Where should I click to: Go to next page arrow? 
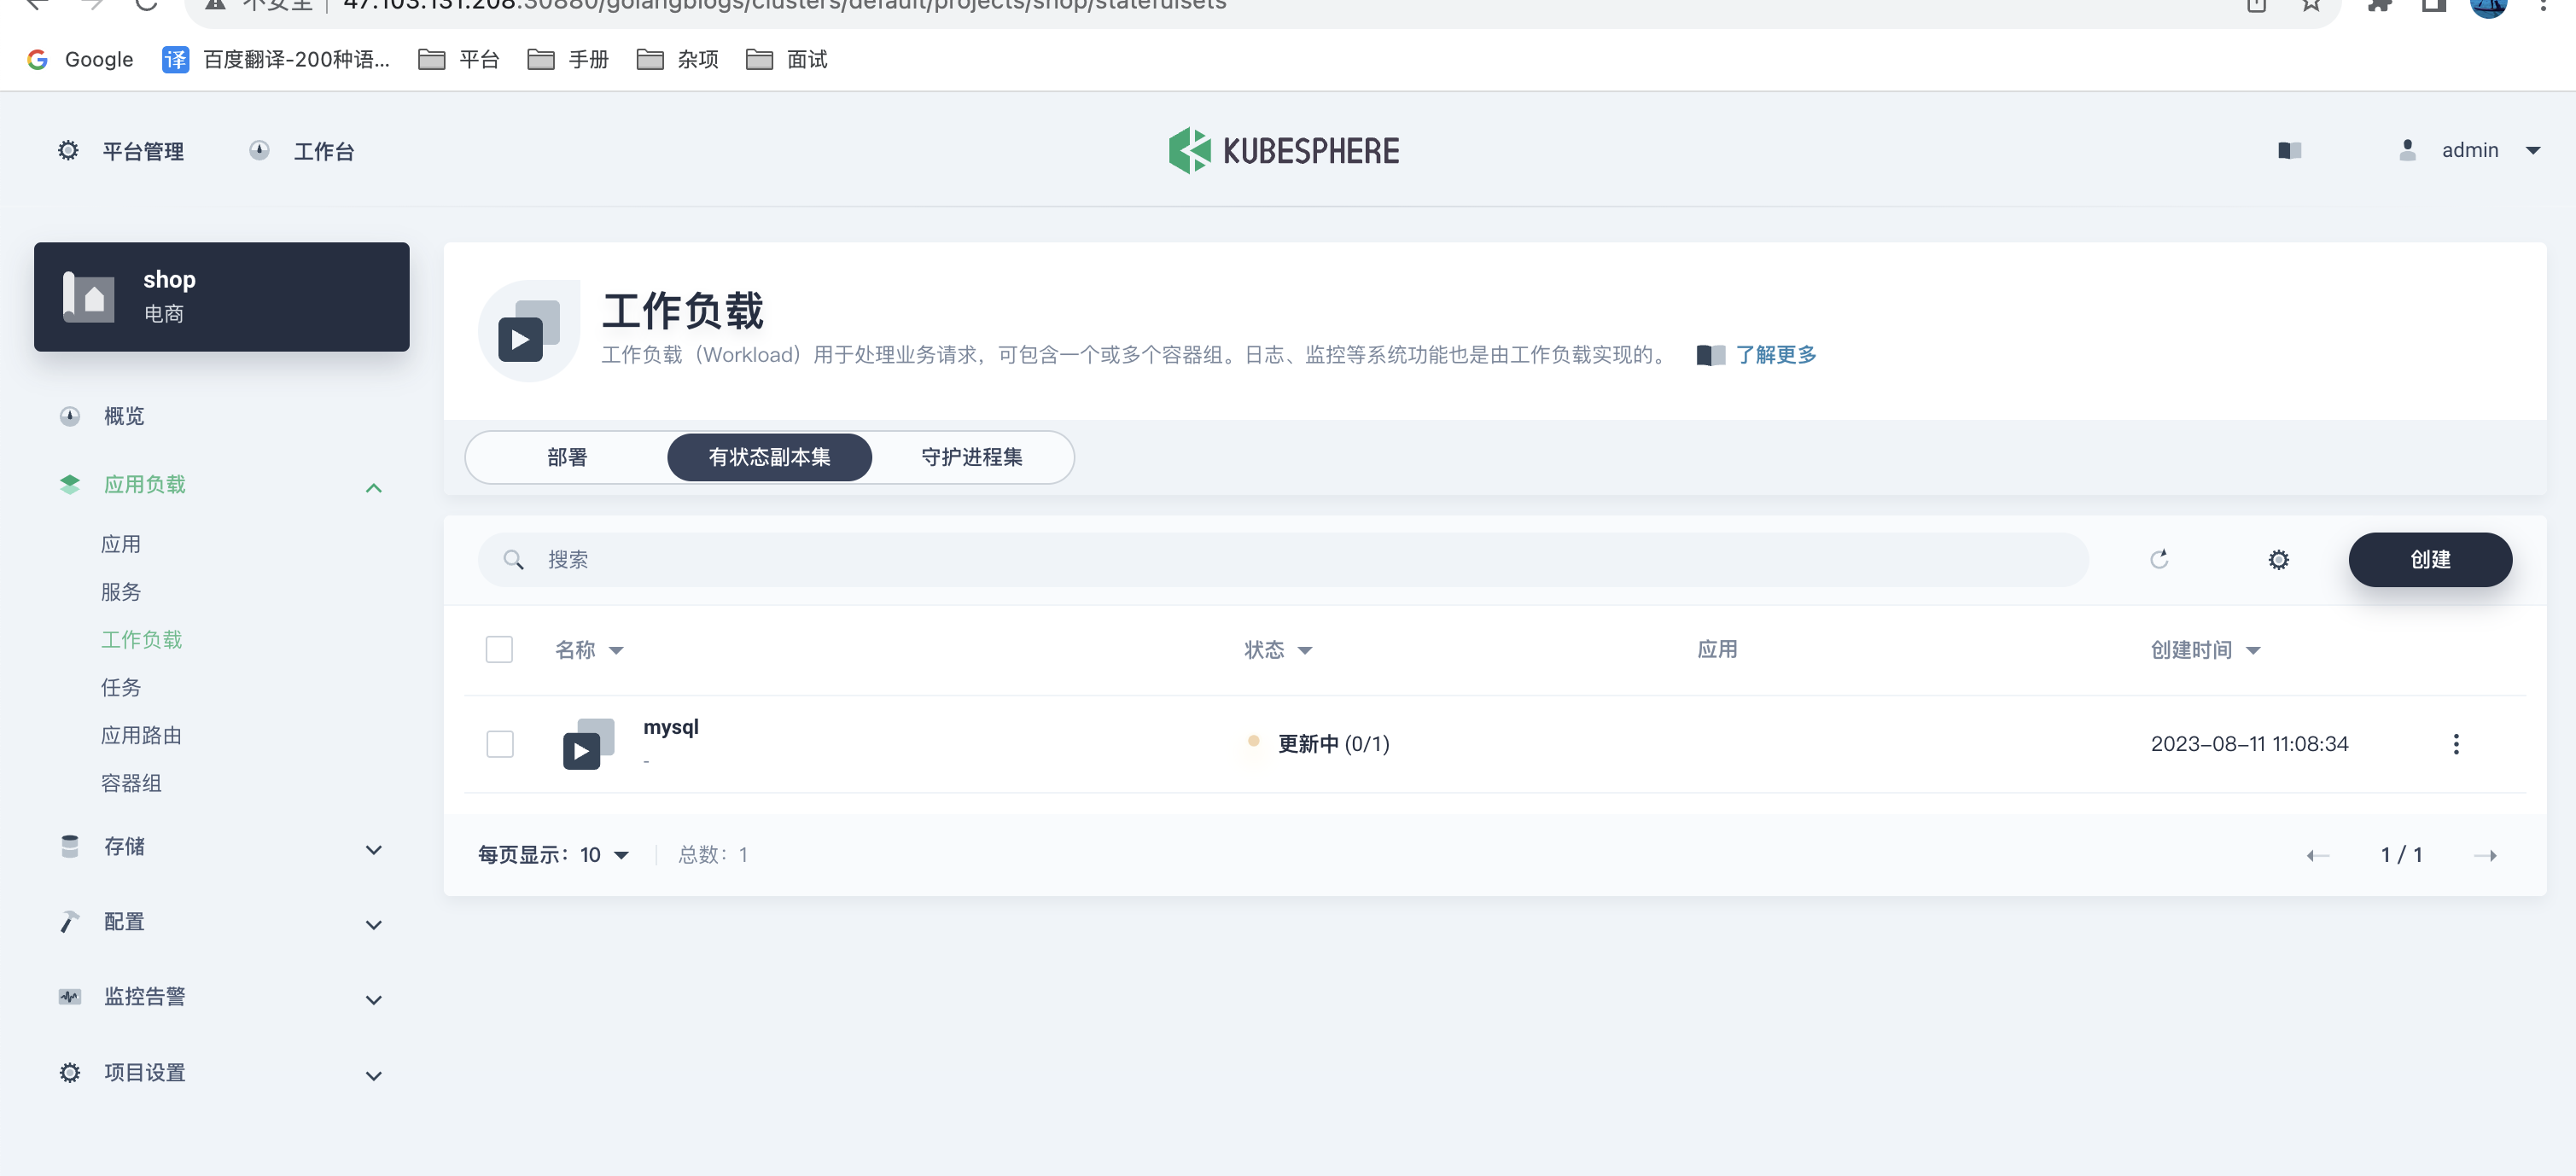pyautogui.click(x=2486, y=855)
